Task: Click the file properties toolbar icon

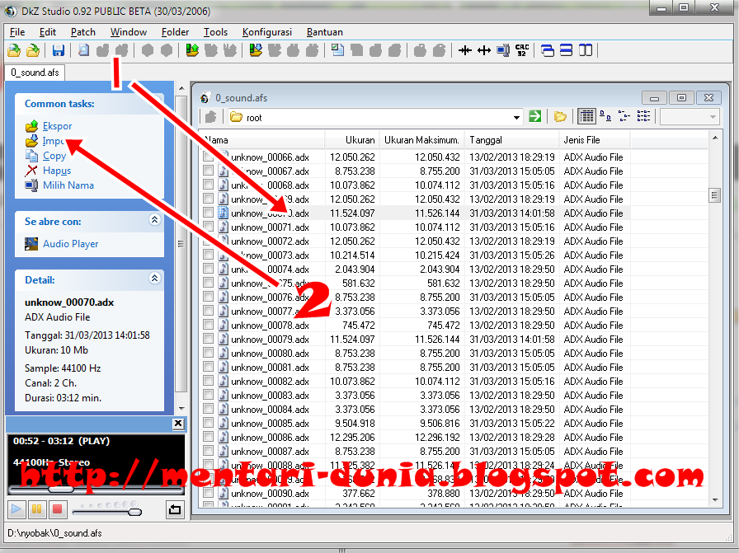Action: [337, 50]
